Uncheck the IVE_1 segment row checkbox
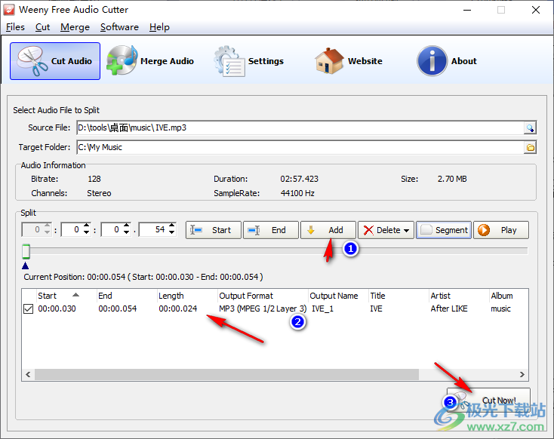This screenshot has height=439, width=554. [29, 309]
